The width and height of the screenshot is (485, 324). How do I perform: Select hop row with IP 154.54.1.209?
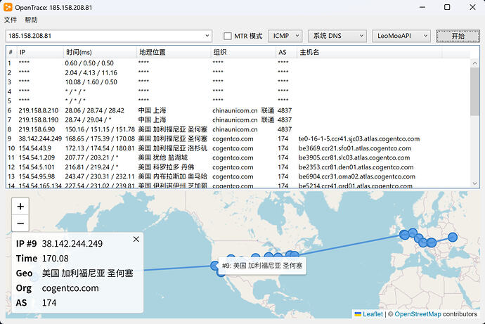tap(238, 157)
